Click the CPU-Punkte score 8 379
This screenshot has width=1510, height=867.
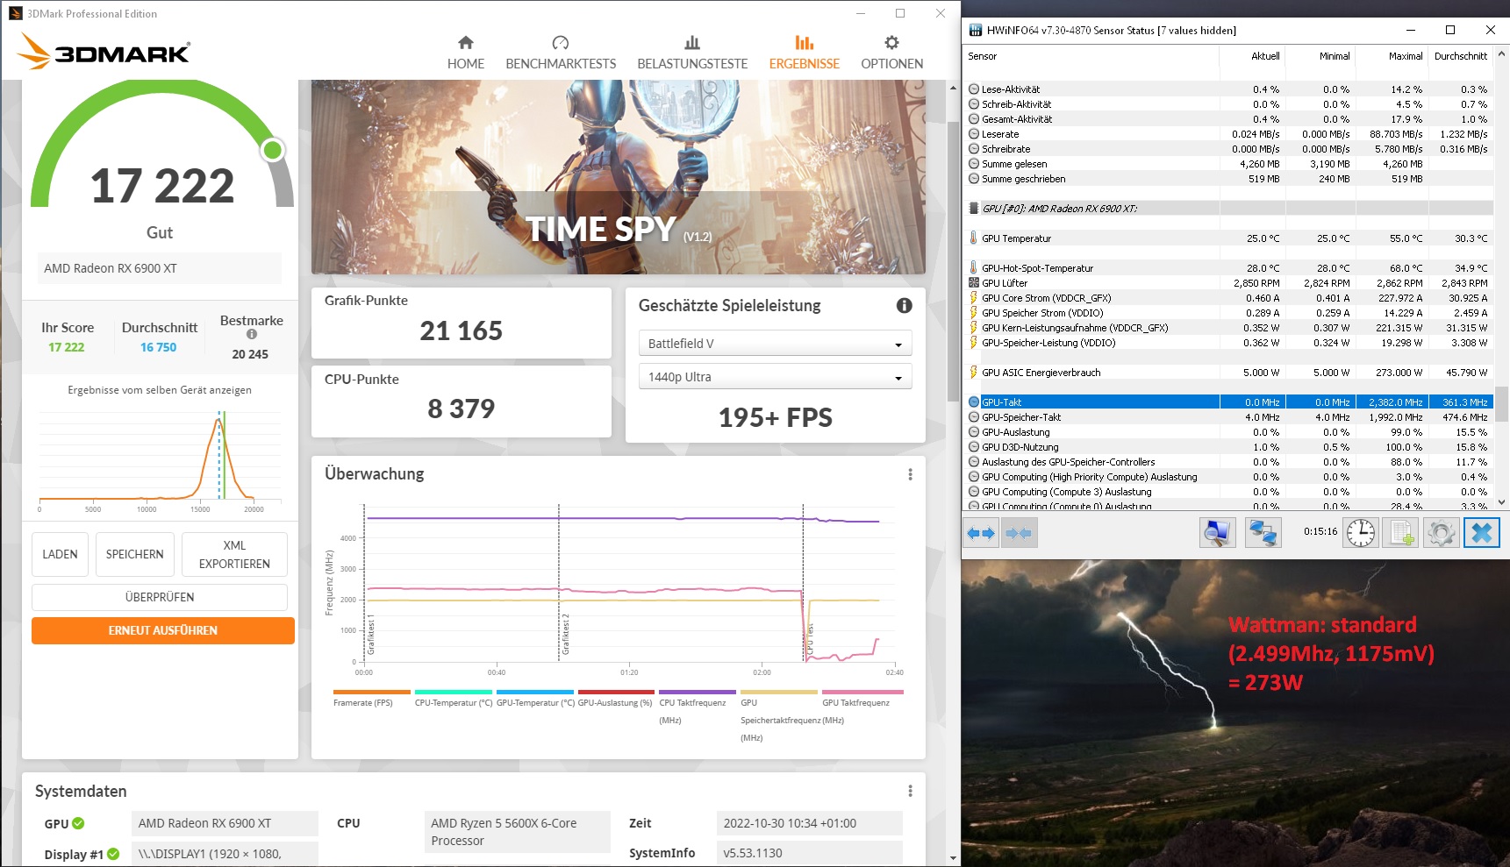pos(462,409)
